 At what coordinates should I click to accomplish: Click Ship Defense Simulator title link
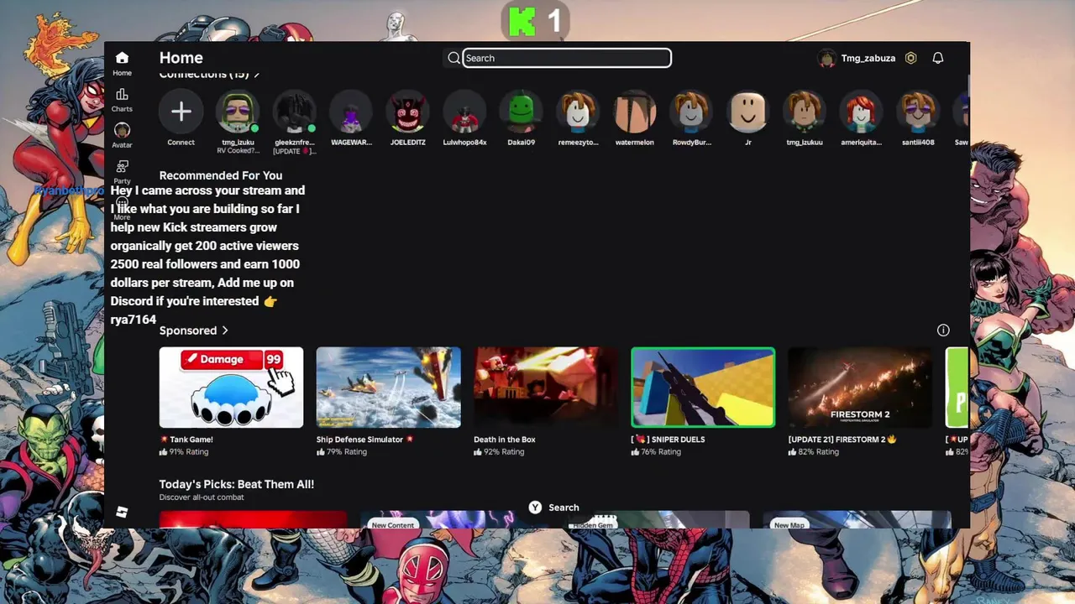click(364, 440)
